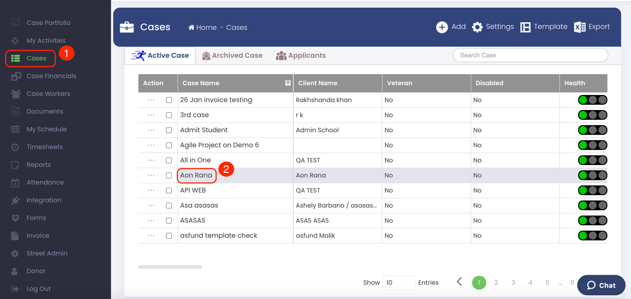Open Timesheets menu label
The width and height of the screenshot is (631, 299).
[45, 147]
